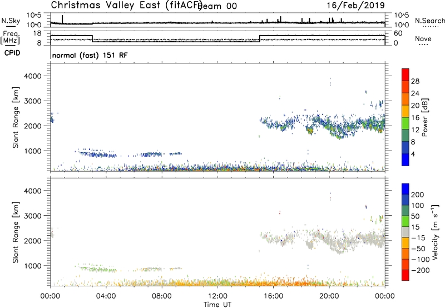Click the '04:00' time tick label
The image size is (445, 308).
[x=106, y=296]
